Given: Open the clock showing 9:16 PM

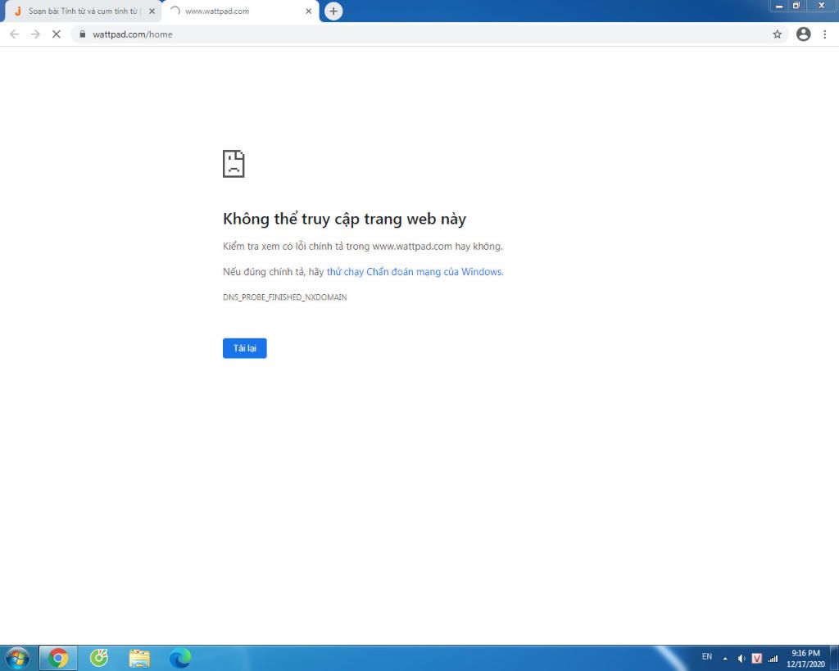Looking at the screenshot, I should pos(805,659).
